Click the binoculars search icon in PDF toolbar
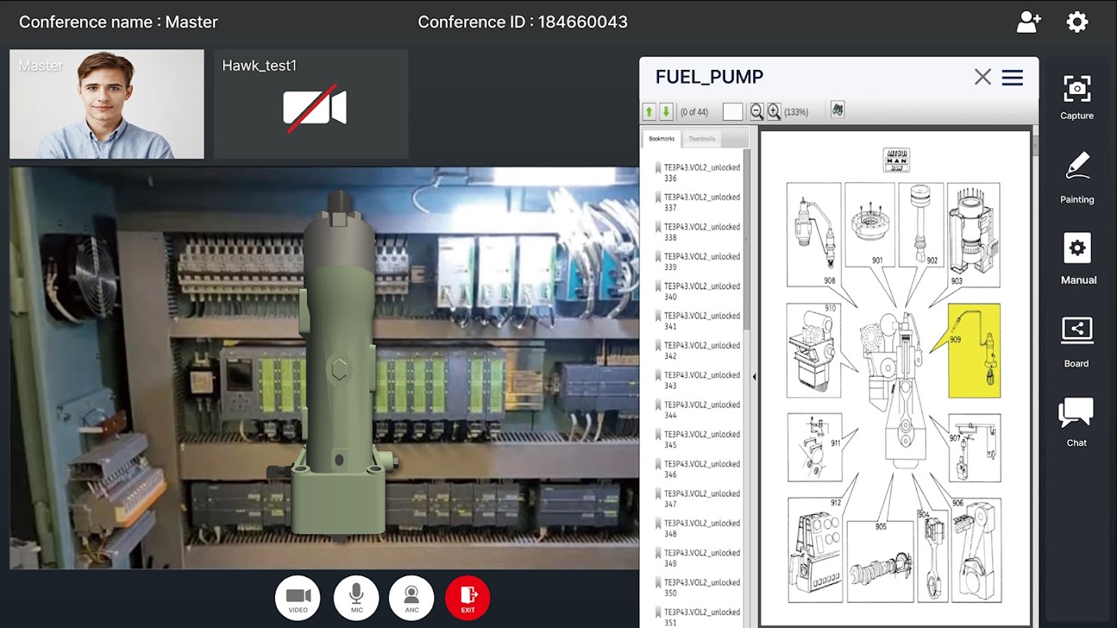The height and width of the screenshot is (628, 1117). click(x=837, y=111)
